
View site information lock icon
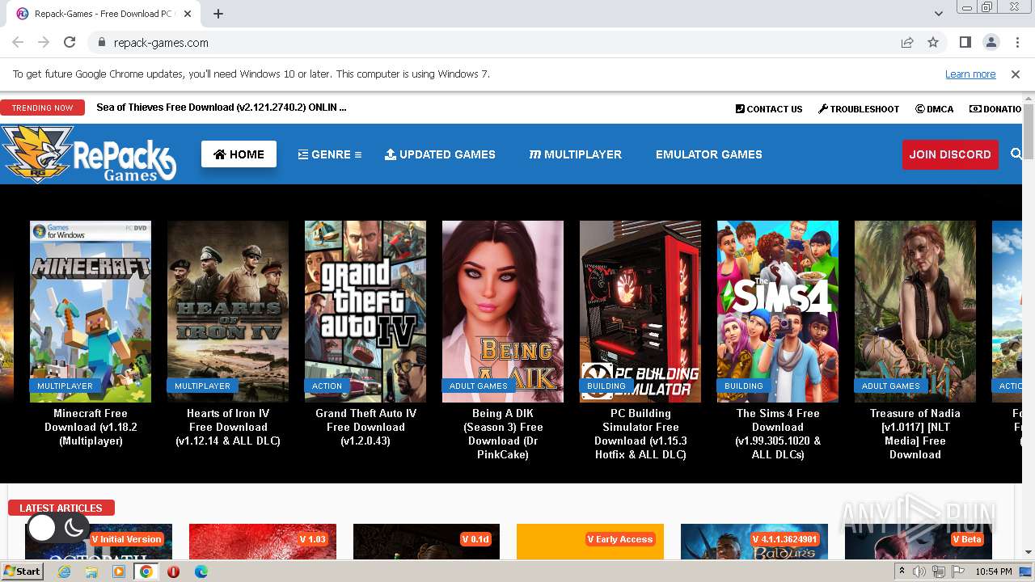[x=102, y=43]
